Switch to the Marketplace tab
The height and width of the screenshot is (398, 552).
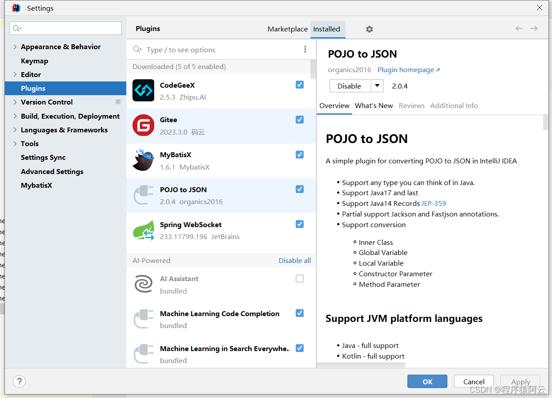[x=288, y=29]
